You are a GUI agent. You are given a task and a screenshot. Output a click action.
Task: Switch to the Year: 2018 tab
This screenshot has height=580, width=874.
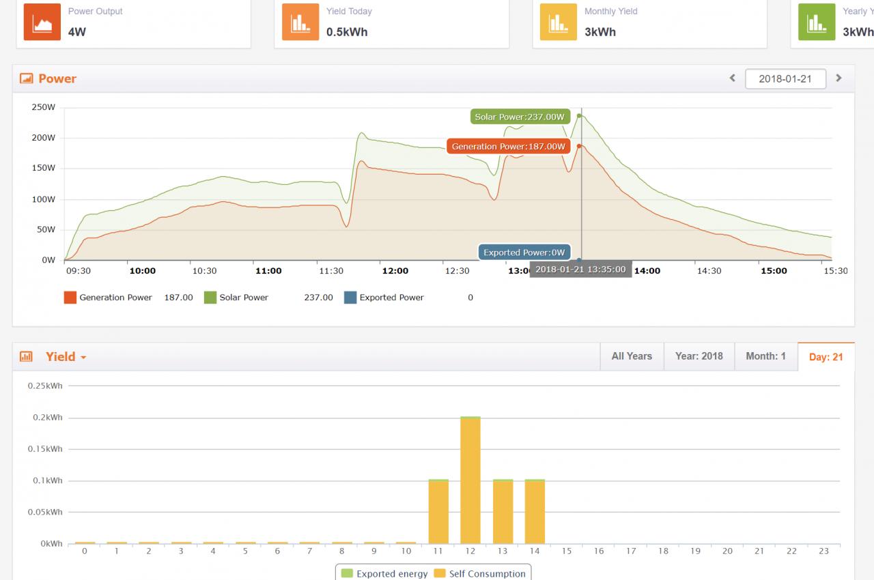point(699,356)
